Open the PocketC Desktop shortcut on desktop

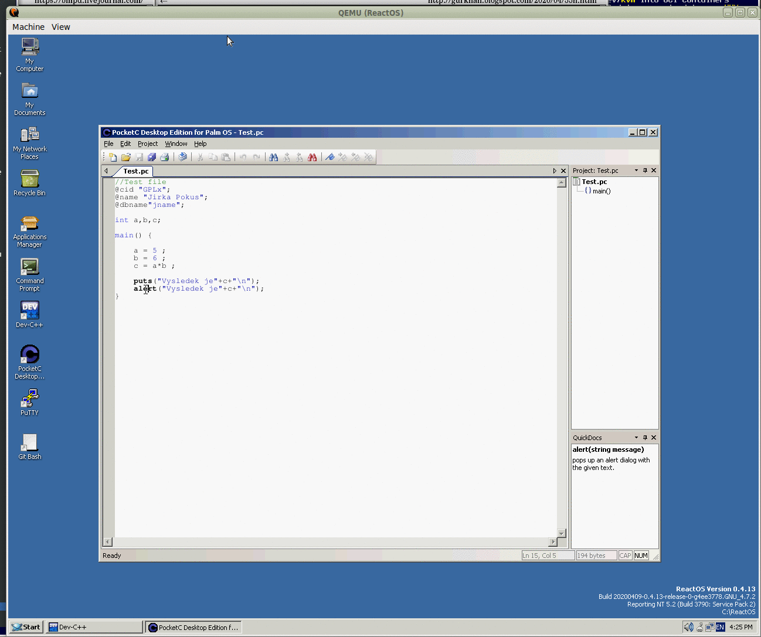point(29,362)
